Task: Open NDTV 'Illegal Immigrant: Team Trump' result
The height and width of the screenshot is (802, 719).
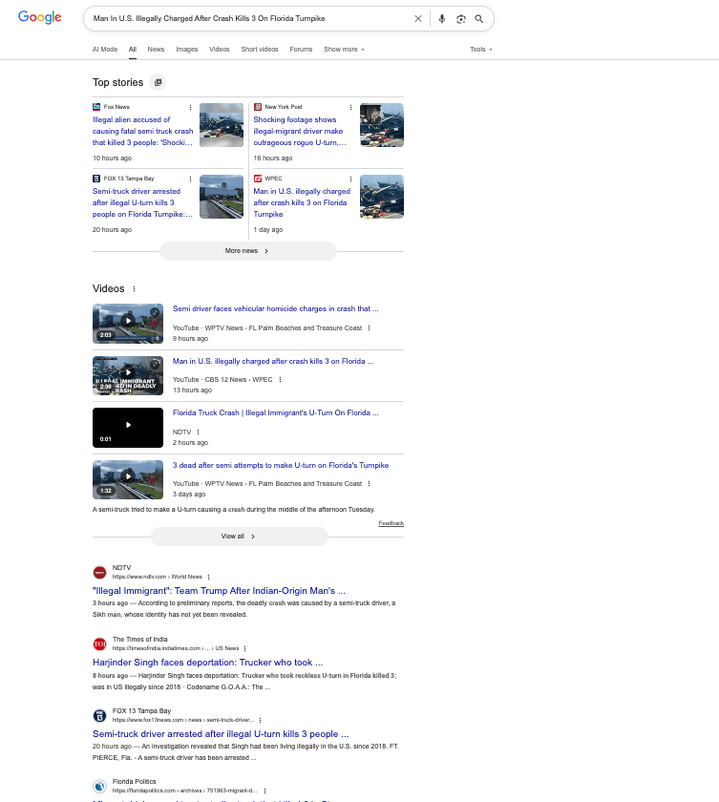Action: tap(219, 591)
